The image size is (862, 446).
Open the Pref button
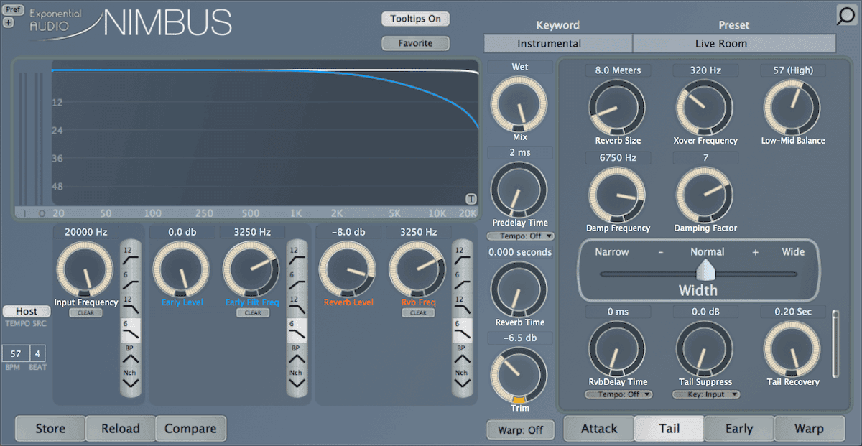(x=13, y=10)
